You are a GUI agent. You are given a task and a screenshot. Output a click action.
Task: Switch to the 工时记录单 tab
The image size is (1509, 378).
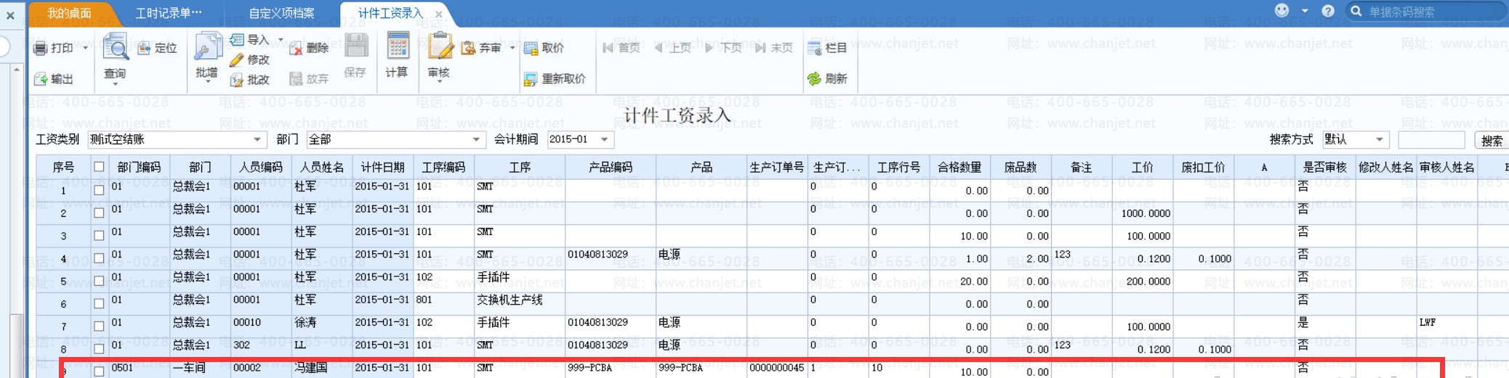169,13
